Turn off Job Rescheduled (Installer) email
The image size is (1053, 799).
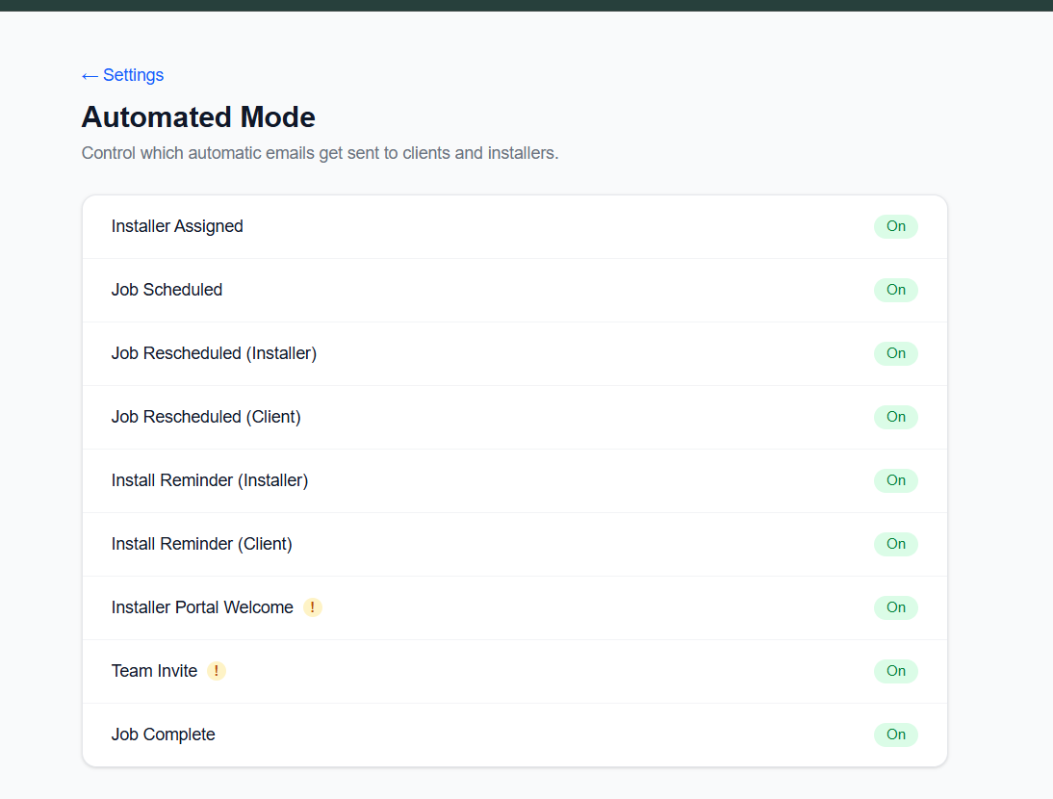pyautogui.click(x=895, y=353)
